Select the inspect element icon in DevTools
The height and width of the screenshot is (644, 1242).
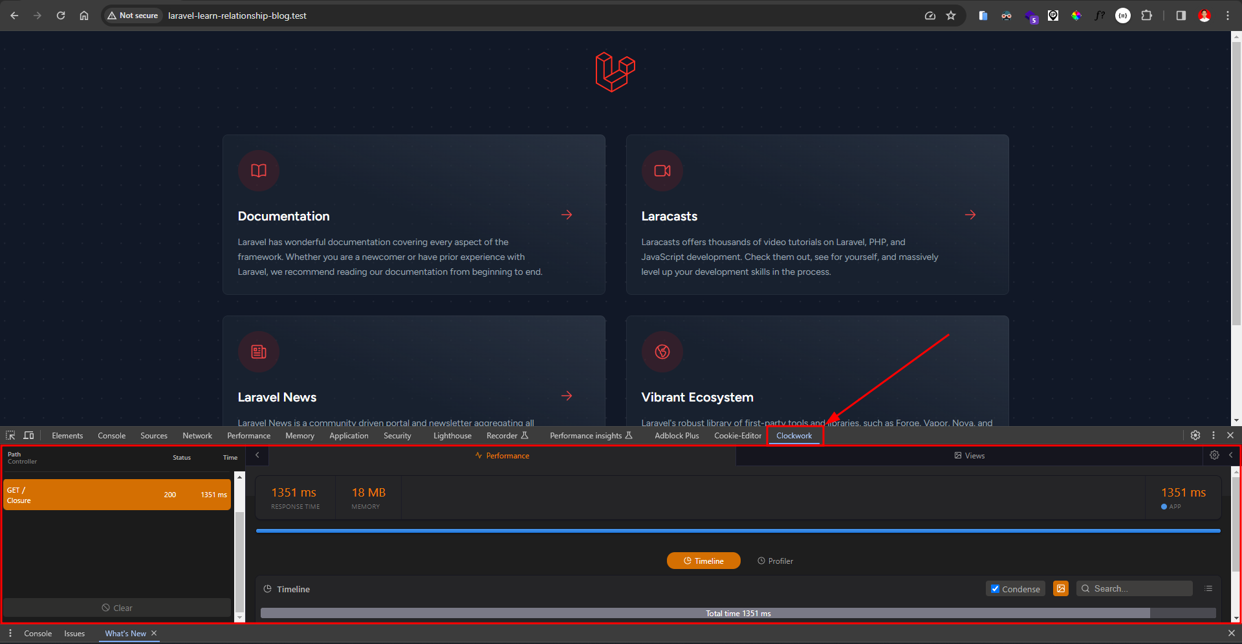[10, 435]
